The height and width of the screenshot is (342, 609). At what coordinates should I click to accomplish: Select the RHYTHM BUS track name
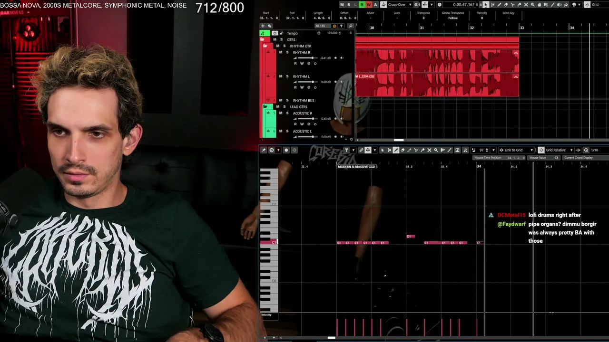(304, 101)
